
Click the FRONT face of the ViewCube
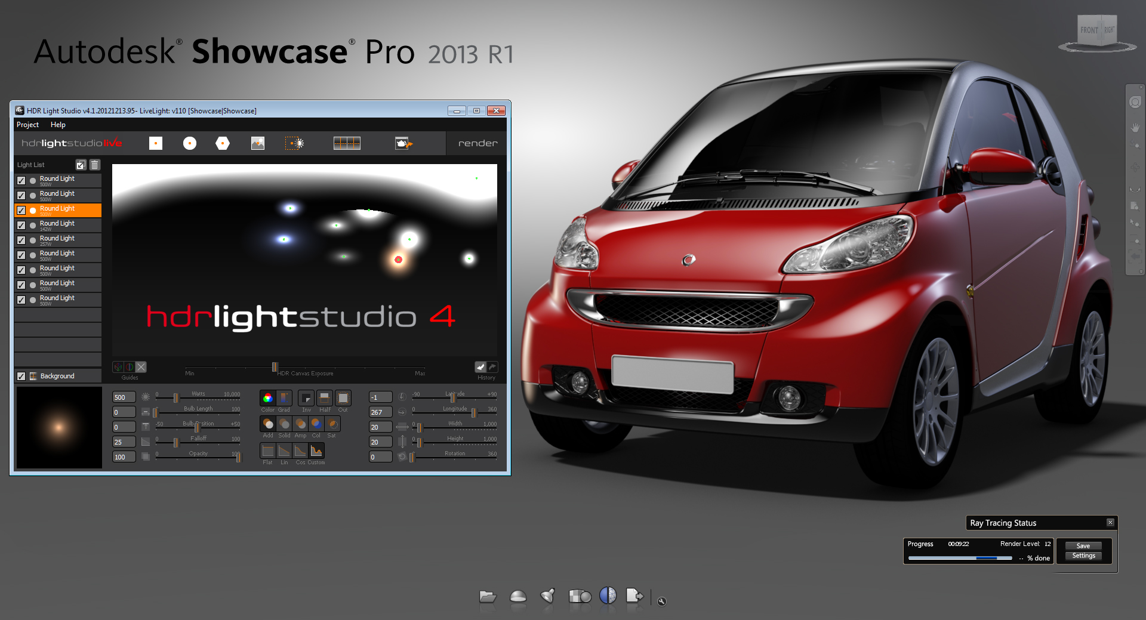click(1089, 30)
